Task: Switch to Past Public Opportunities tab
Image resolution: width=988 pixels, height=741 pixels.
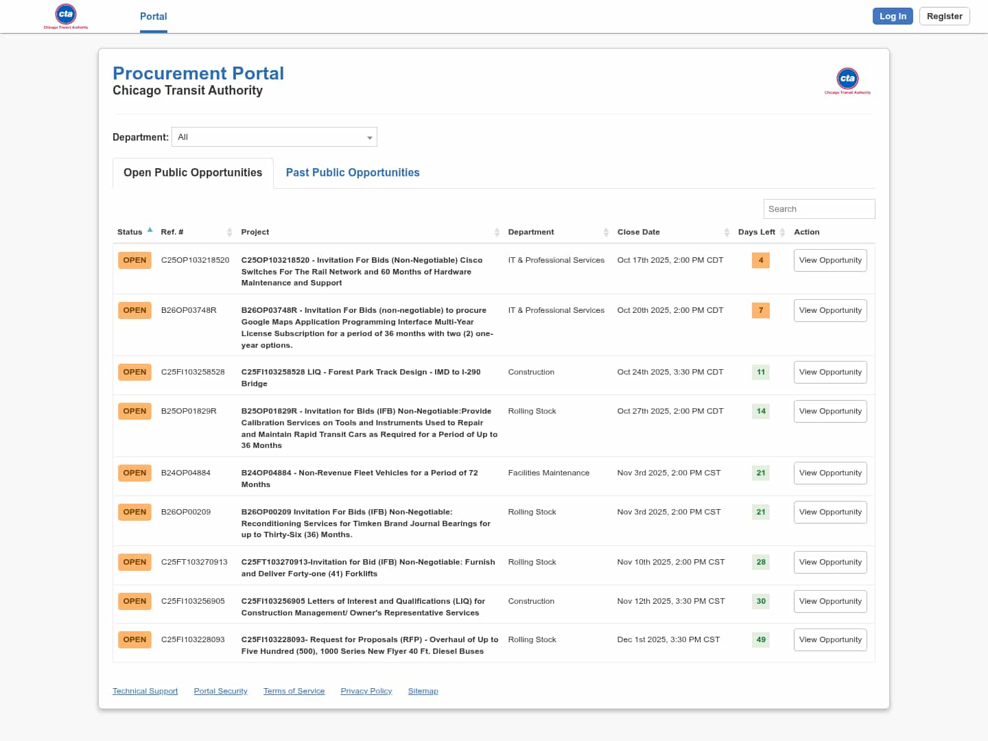Action: [352, 173]
